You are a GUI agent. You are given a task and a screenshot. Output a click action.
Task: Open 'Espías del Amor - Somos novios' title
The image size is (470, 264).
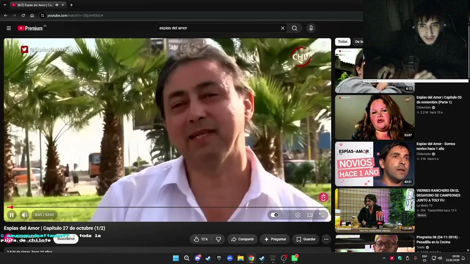[x=436, y=146]
